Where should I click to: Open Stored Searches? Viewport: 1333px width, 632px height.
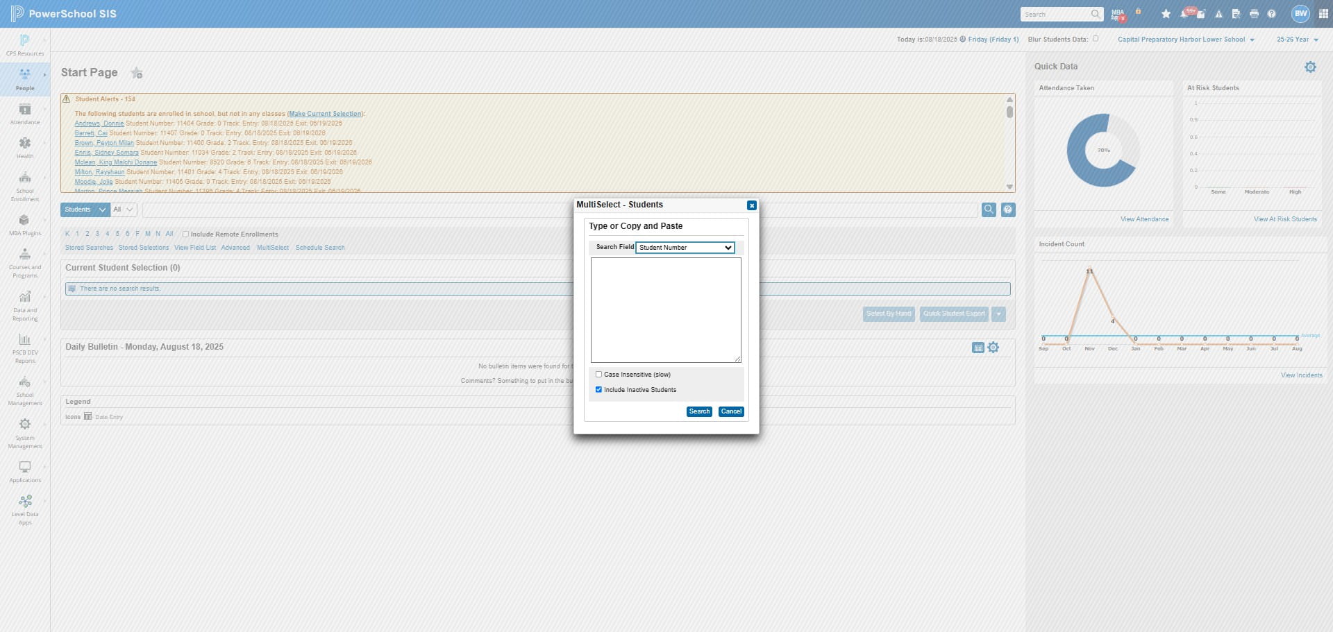(x=89, y=248)
